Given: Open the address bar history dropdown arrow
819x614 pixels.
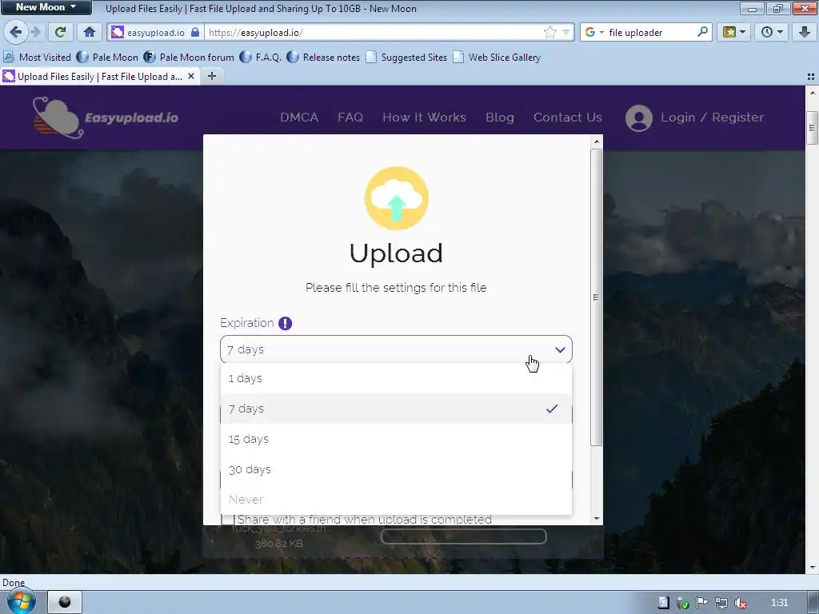Looking at the screenshot, I should point(565,32).
